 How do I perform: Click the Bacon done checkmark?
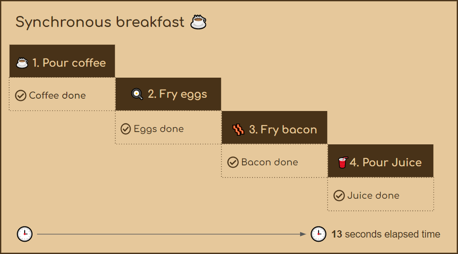tap(233, 162)
